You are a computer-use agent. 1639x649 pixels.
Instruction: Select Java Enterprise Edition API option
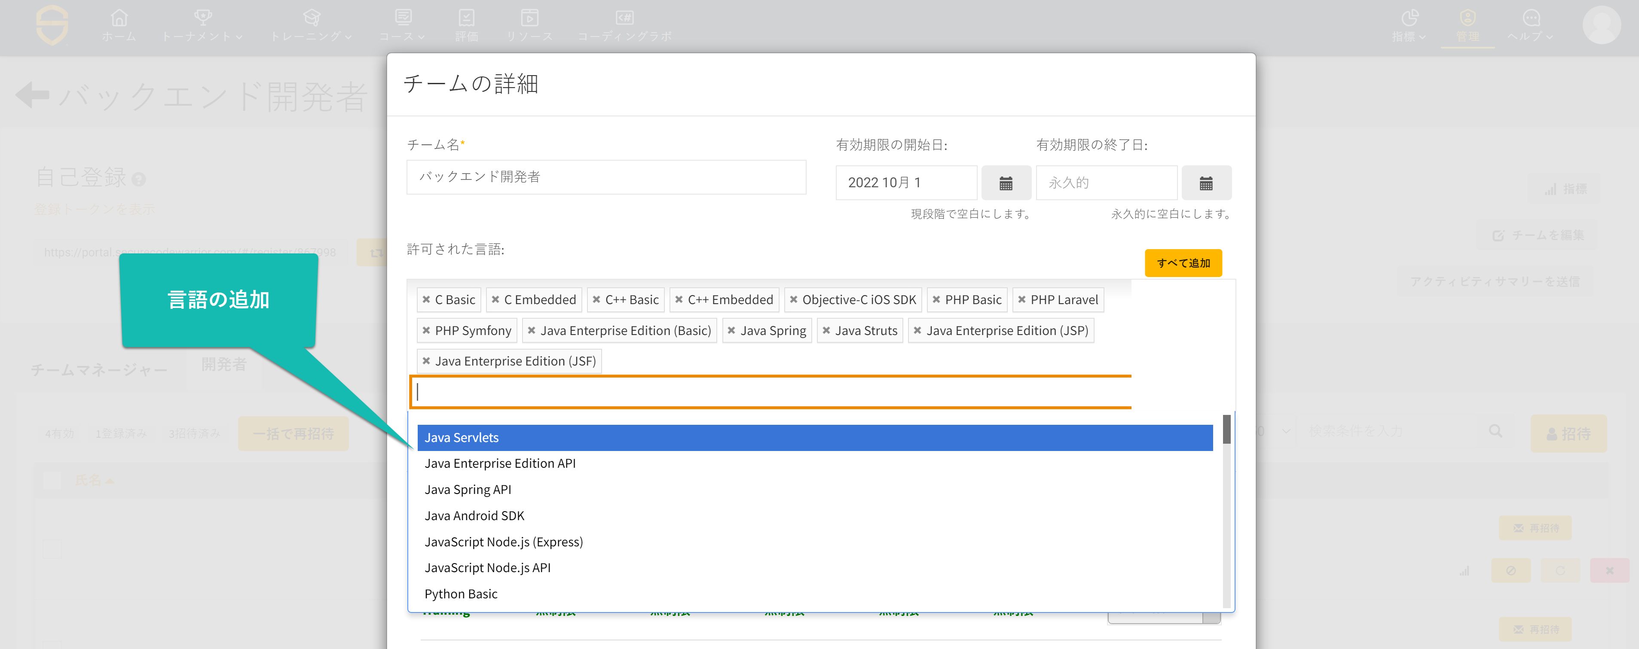pos(815,463)
